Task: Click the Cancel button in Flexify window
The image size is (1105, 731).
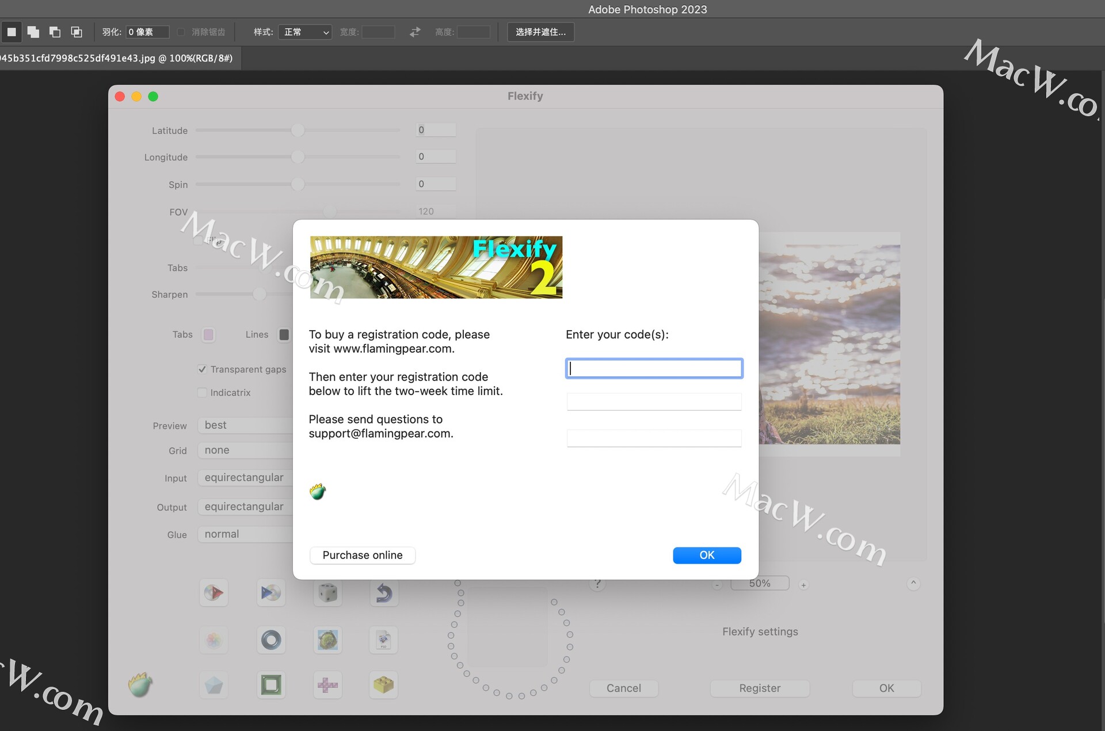Action: tap(623, 688)
